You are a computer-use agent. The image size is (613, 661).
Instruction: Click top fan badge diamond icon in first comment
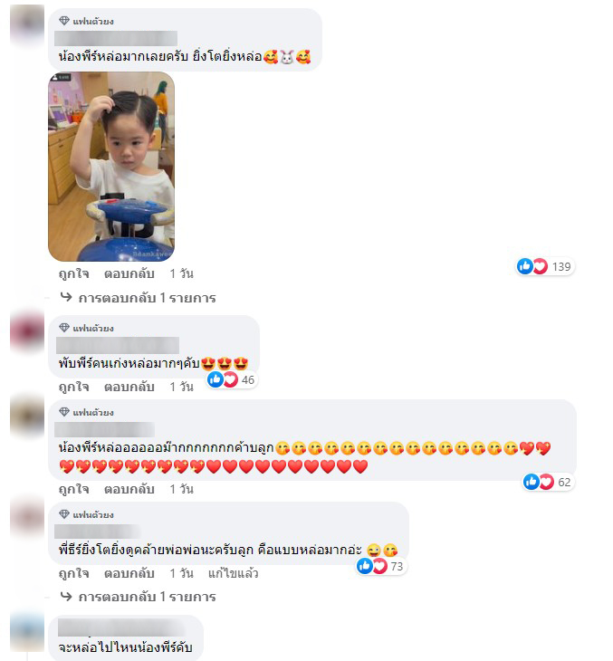64,21
